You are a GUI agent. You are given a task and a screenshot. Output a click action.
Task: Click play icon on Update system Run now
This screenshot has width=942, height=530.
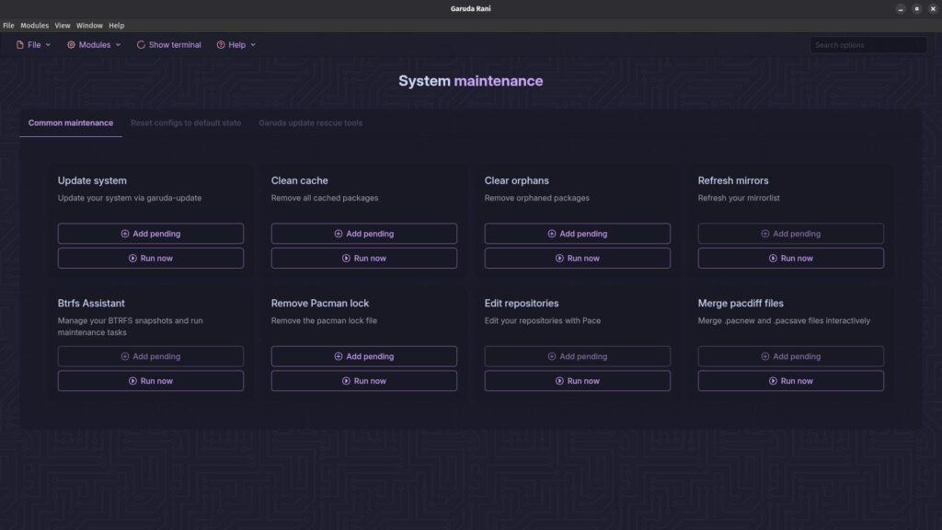(x=132, y=259)
